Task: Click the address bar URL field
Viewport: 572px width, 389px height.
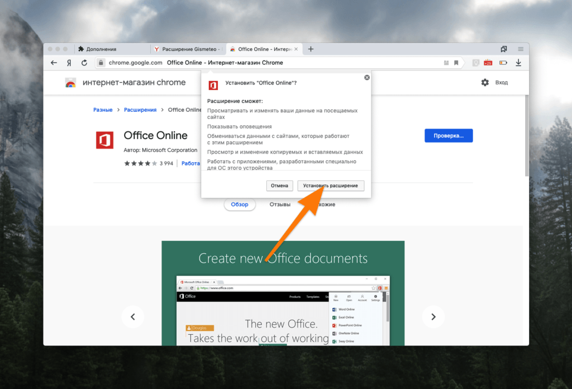Action: [x=279, y=63]
